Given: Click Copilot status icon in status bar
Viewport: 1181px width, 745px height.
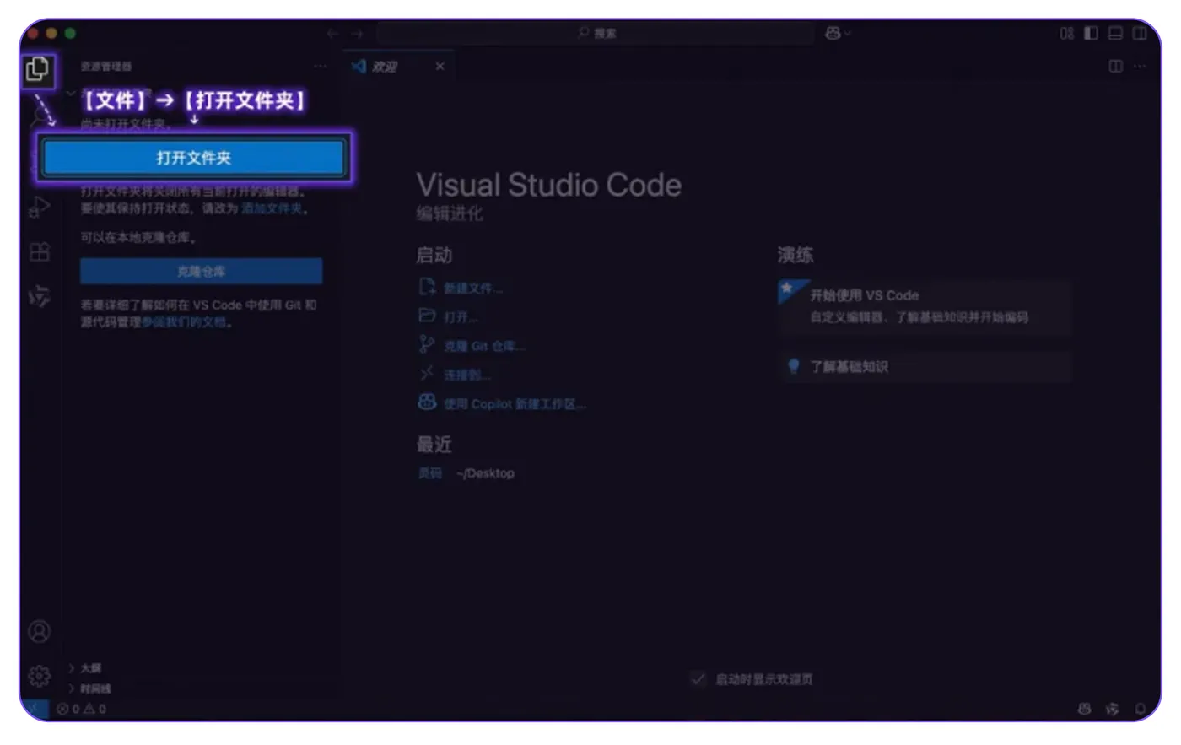Looking at the screenshot, I should (x=1085, y=709).
